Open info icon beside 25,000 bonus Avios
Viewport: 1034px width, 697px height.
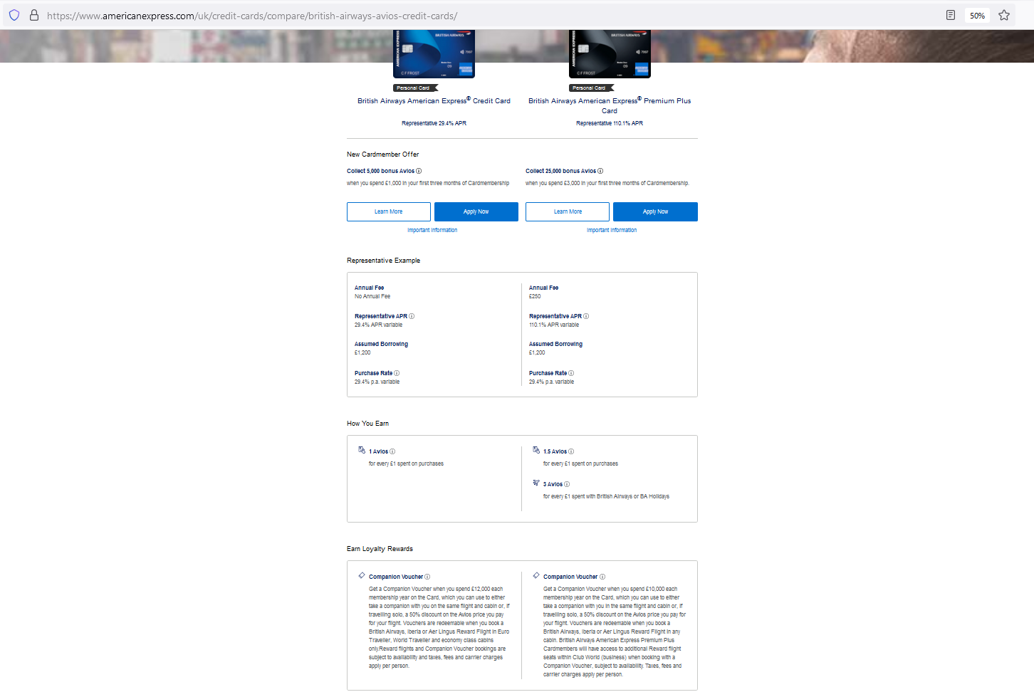tap(600, 171)
